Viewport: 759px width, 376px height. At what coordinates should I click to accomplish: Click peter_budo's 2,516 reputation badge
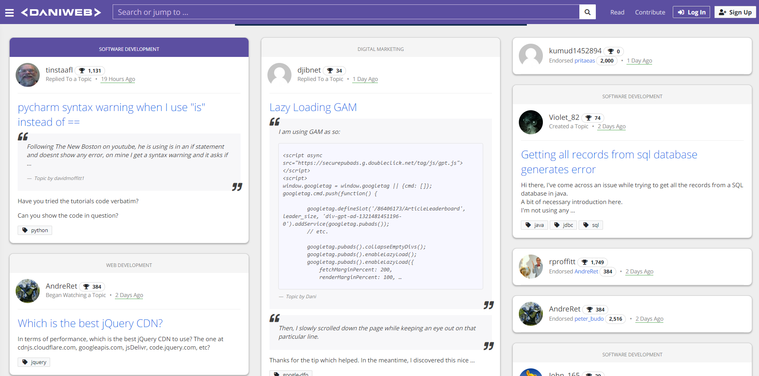615,319
